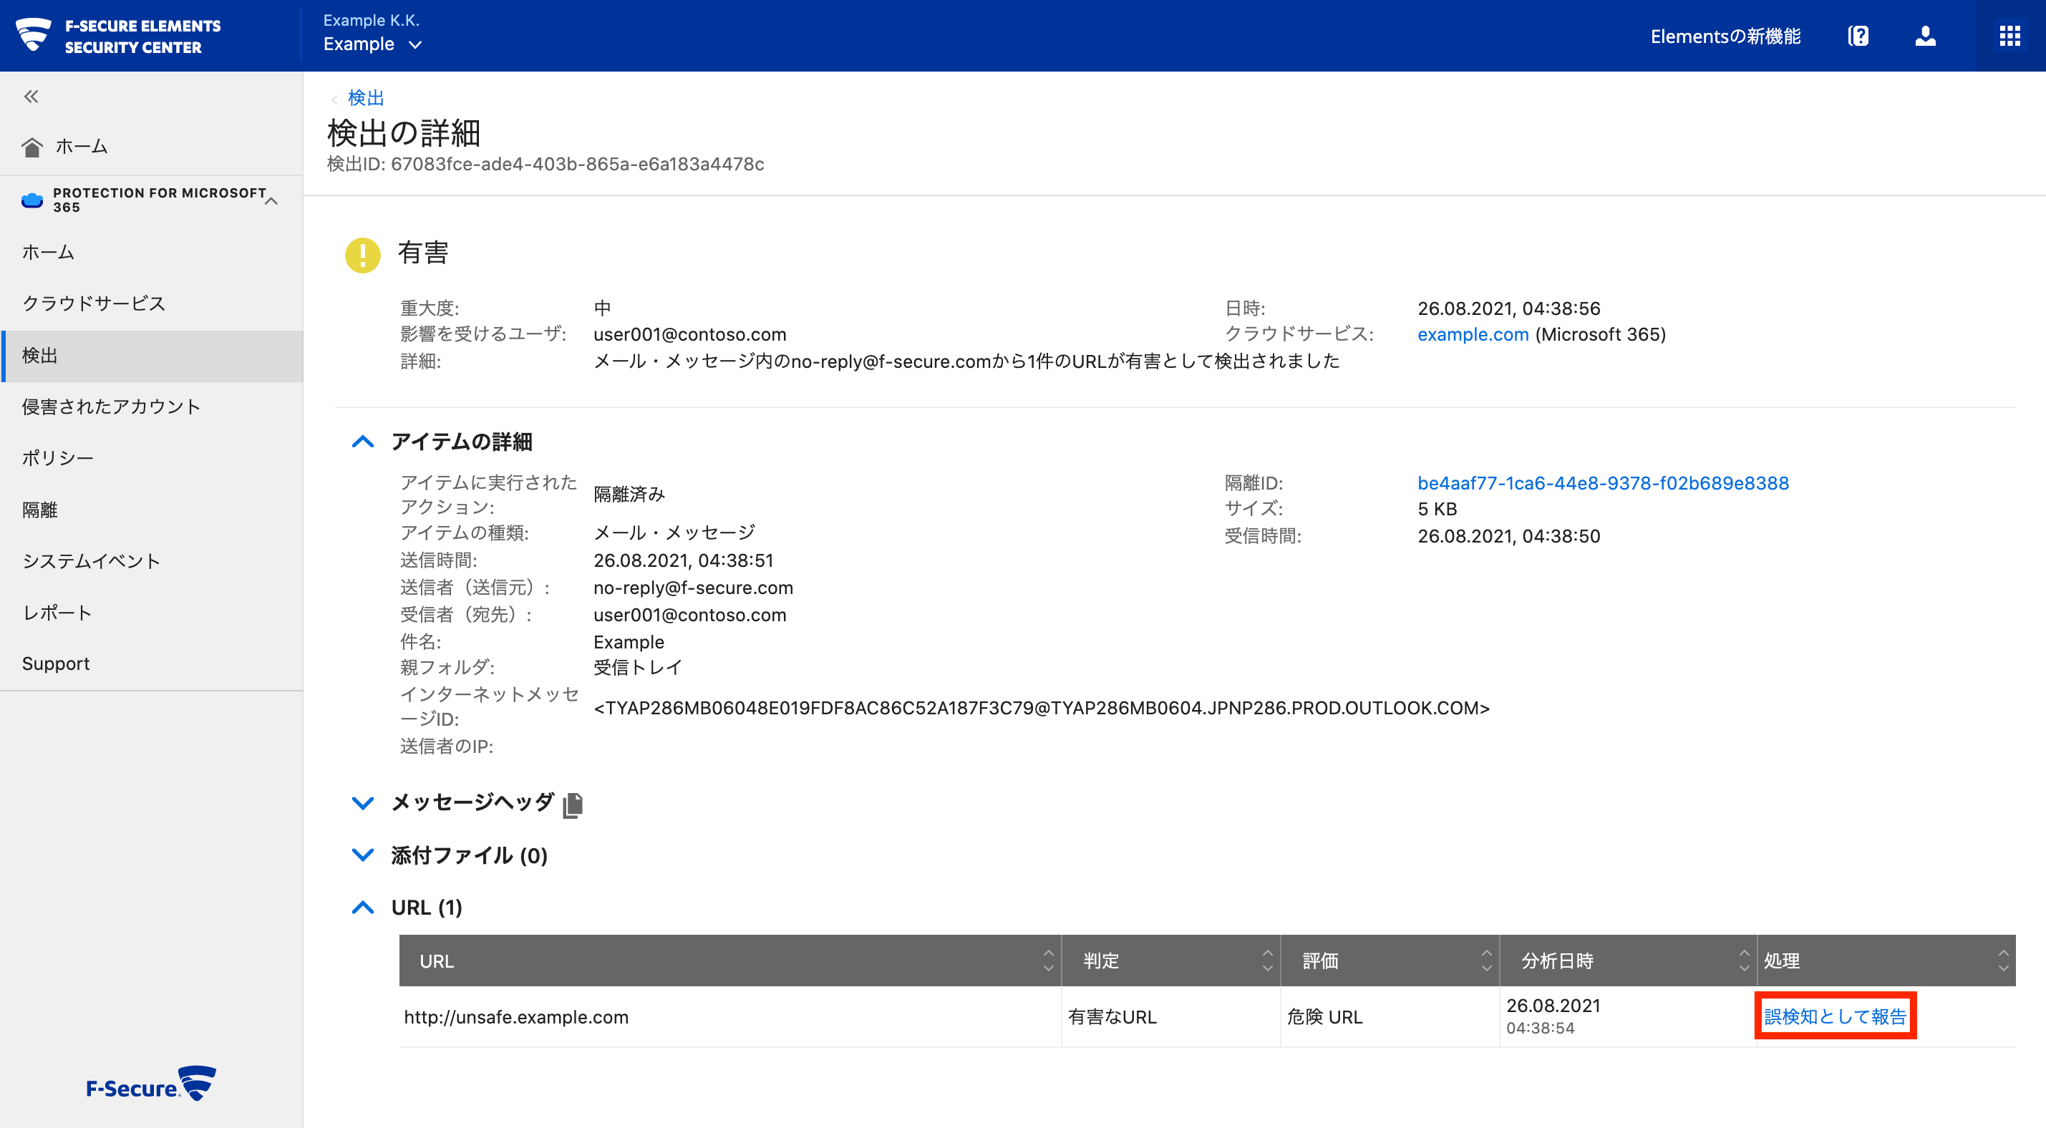Click the 日時 value 04:38:56
This screenshot has height=1128, width=2046.
(1508, 308)
